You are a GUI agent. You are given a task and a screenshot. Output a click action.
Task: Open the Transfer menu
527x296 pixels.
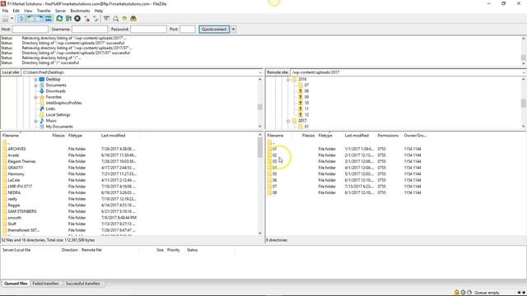point(44,11)
